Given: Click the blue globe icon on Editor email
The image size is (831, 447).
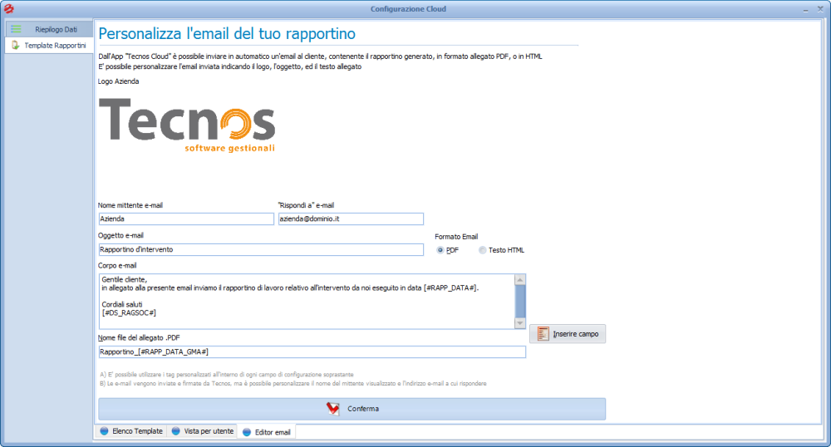Looking at the screenshot, I should click(247, 432).
